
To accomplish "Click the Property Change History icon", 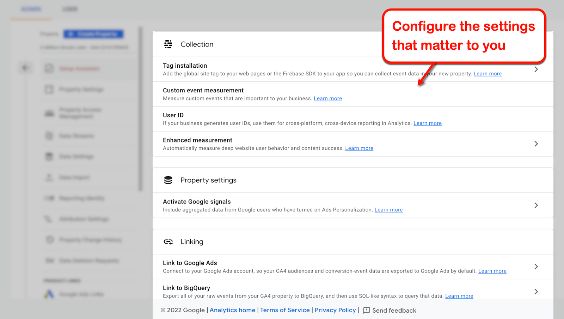I will tap(50, 240).
